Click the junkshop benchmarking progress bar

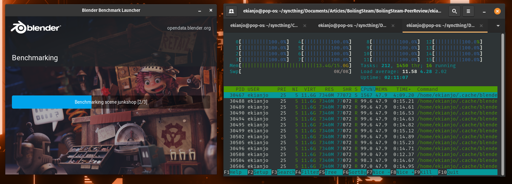coord(111,102)
